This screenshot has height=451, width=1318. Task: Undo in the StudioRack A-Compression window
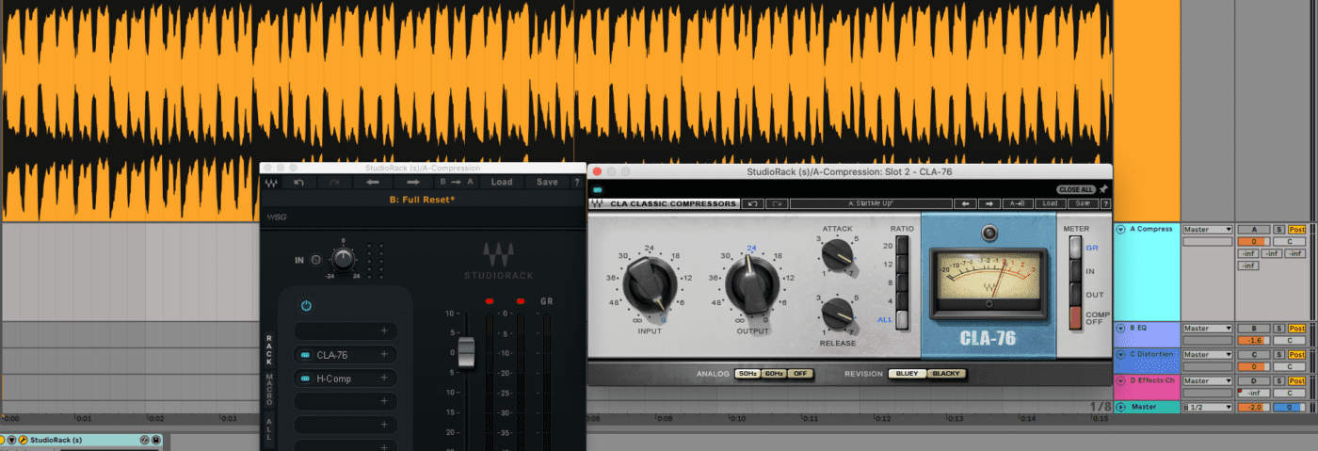[298, 182]
